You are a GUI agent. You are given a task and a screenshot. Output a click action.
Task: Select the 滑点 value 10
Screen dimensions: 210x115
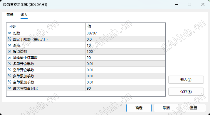tap(89, 46)
